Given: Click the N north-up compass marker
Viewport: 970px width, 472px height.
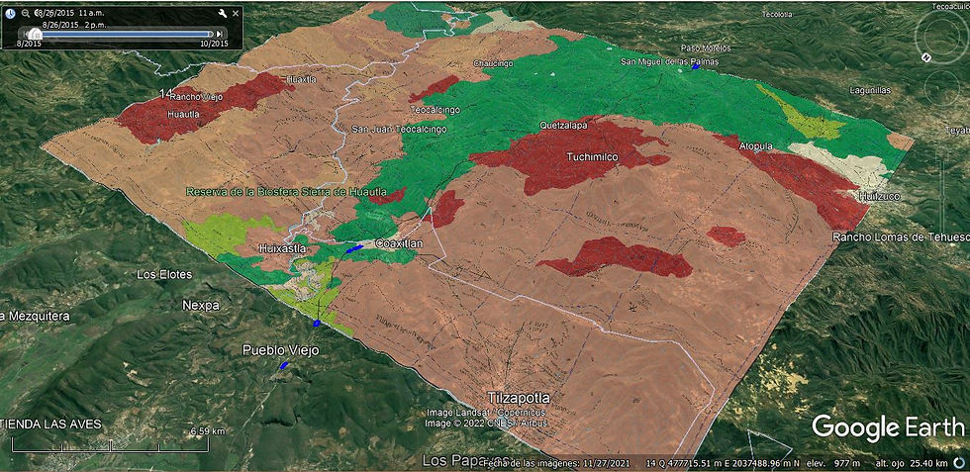Looking at the screenshot, I should [x=926, y=57].
